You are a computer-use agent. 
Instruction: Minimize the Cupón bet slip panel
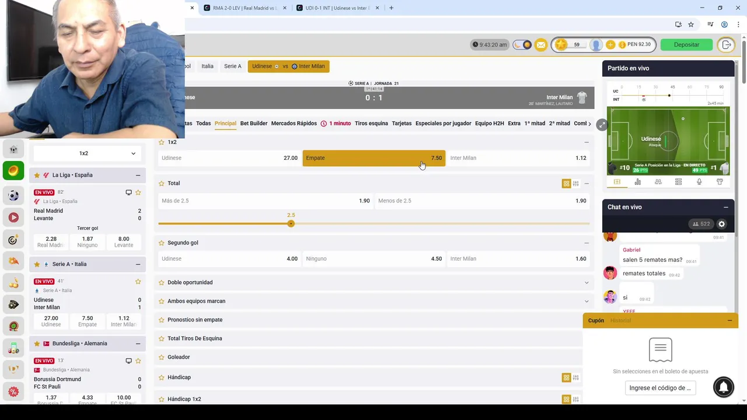tap(729, 320)
